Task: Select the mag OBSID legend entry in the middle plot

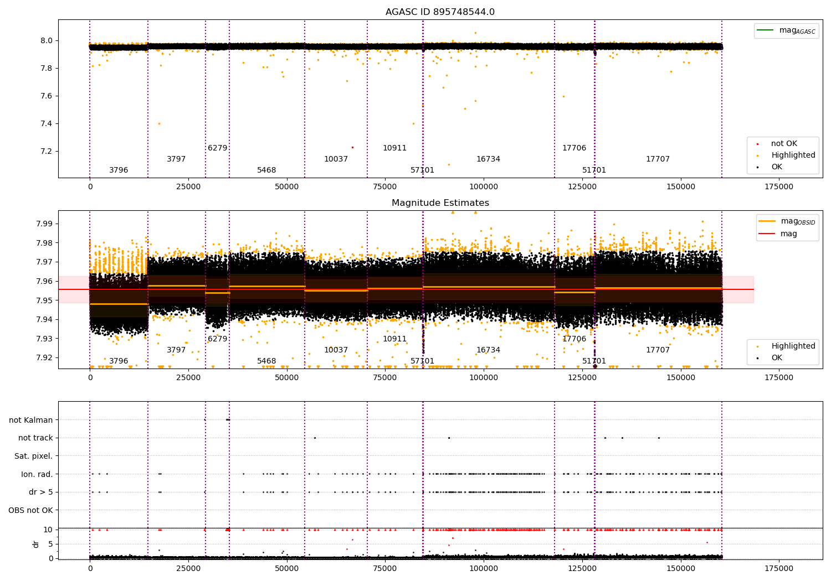Action: point(787,221)
